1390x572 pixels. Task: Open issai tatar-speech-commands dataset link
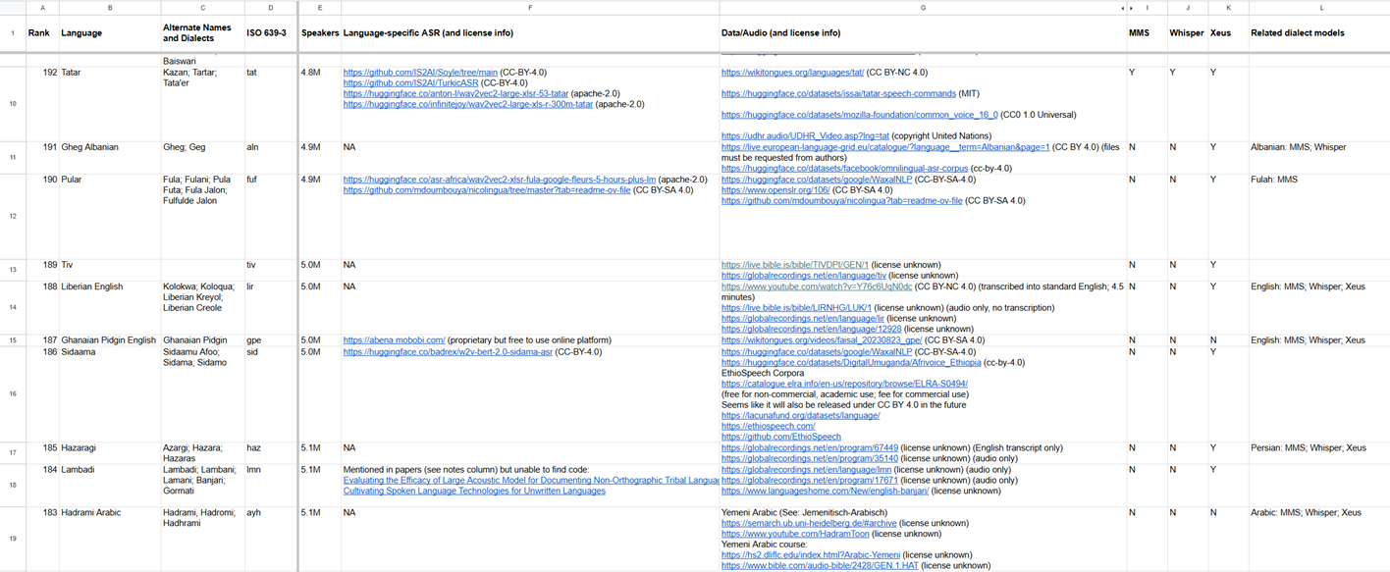[x=838, y=93]
